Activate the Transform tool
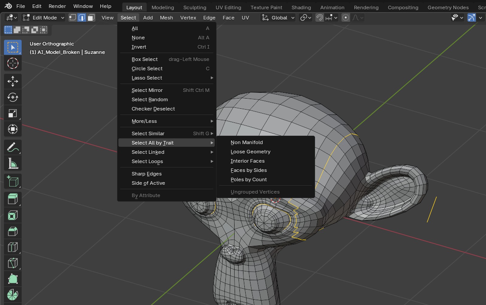The width and height of the screenshot is (486, 305). coord(13,129)
